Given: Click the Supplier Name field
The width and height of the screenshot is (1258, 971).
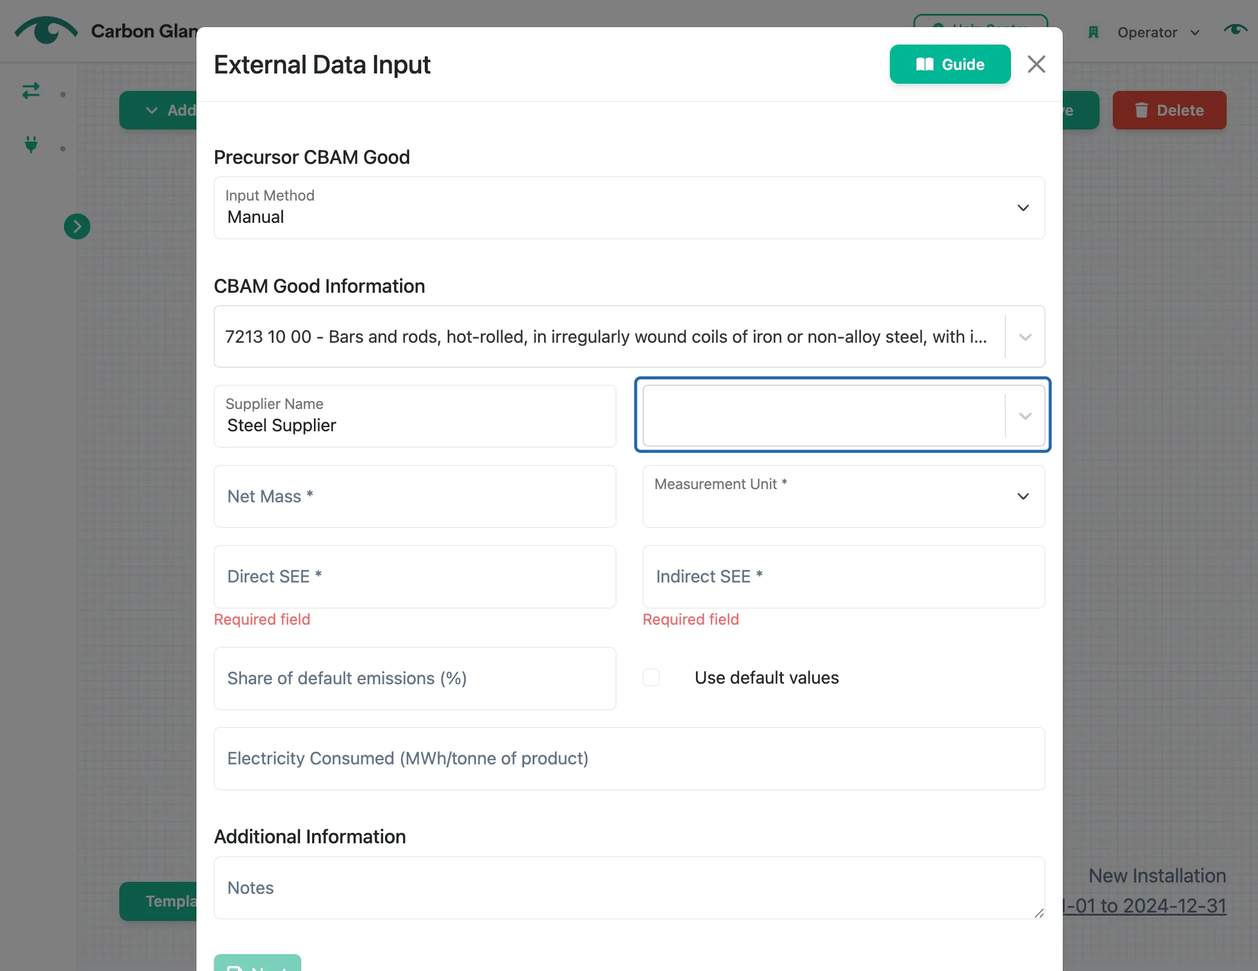Looking at the screenshot, I should [x=415, y=416].
